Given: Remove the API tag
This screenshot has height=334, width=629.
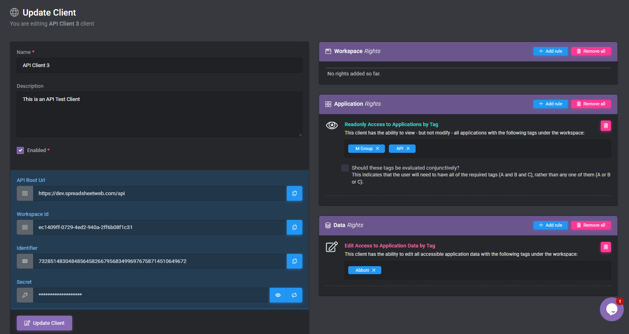Looking at the screenshot, I should pos(408,149).
